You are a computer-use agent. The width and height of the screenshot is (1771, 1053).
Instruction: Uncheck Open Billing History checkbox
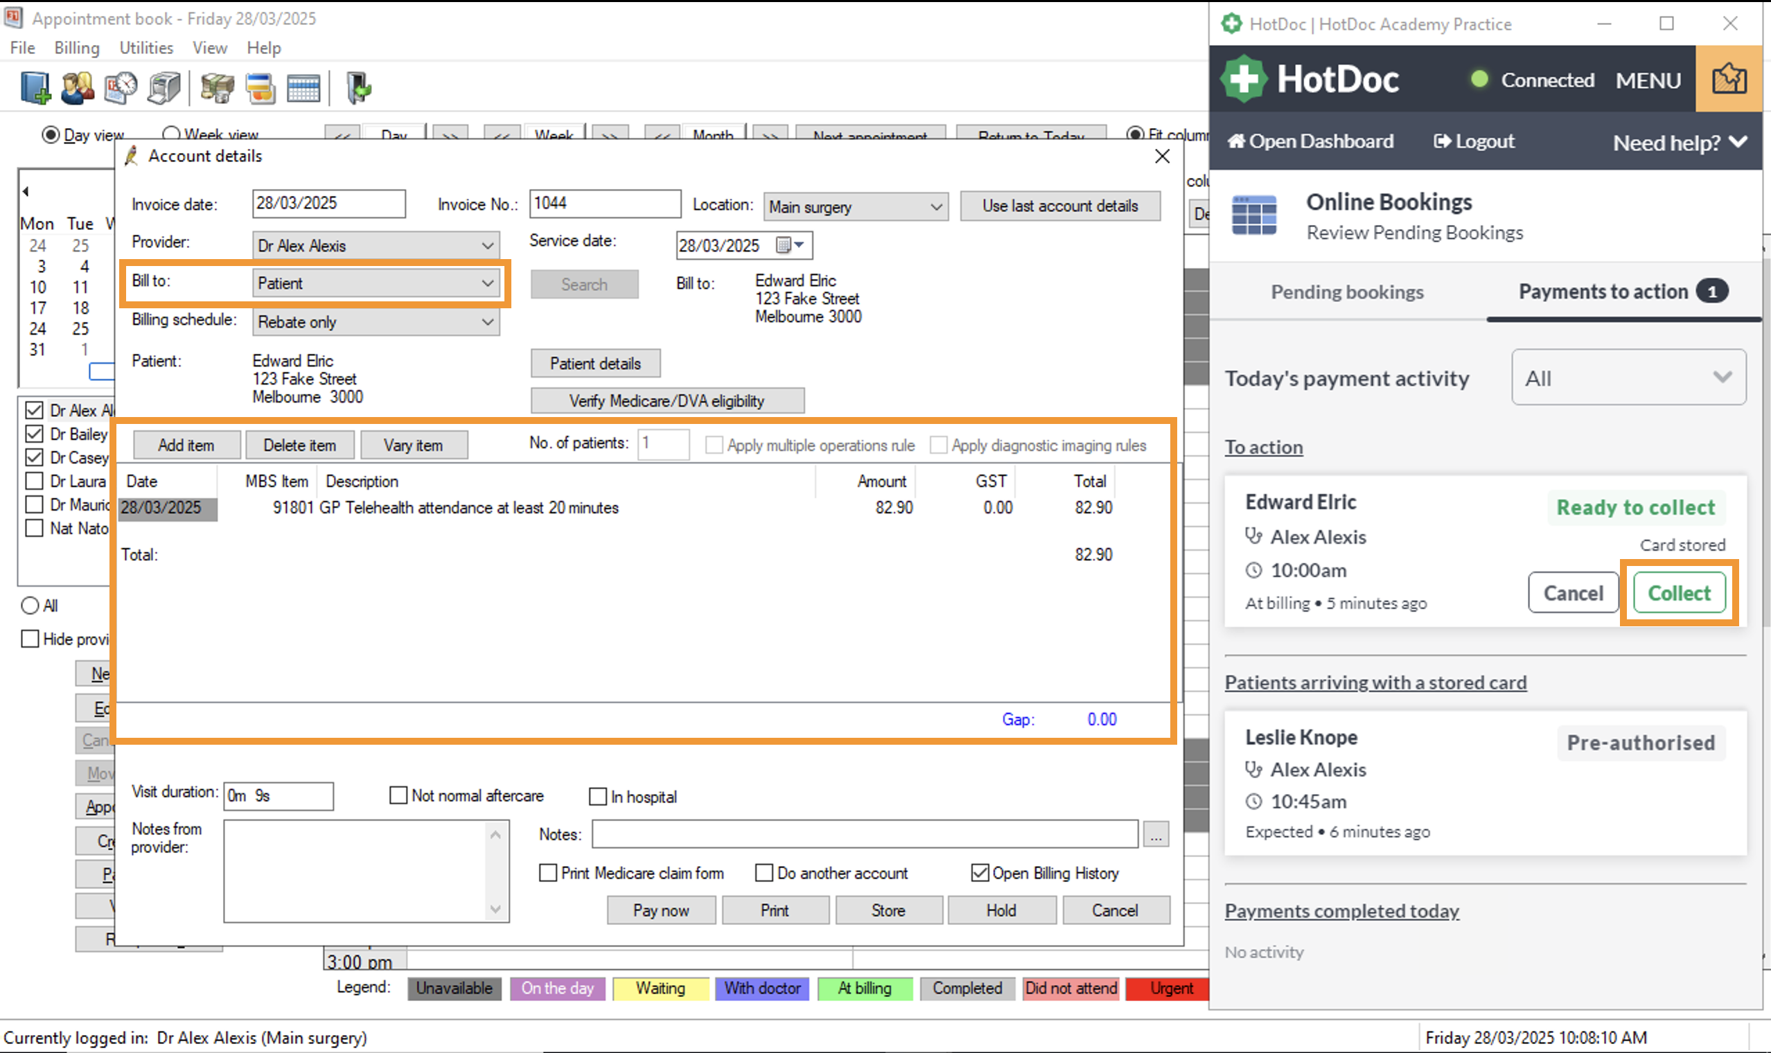979,873
